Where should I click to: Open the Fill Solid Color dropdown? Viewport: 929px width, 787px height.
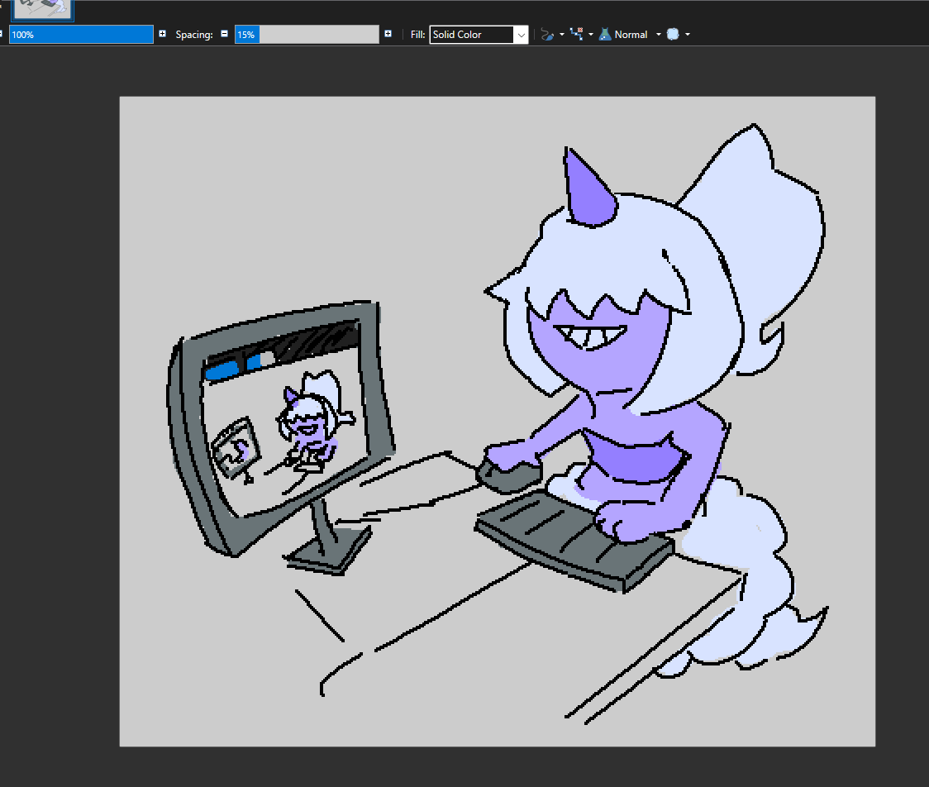coord(479,35)
